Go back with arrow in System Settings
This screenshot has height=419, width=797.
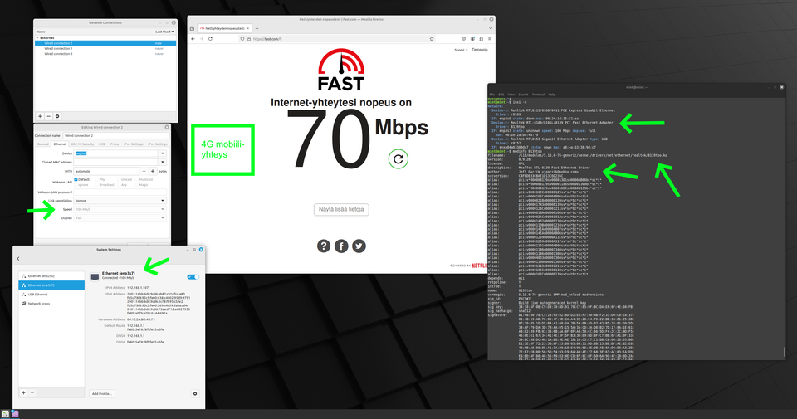[x=18, y=259]
